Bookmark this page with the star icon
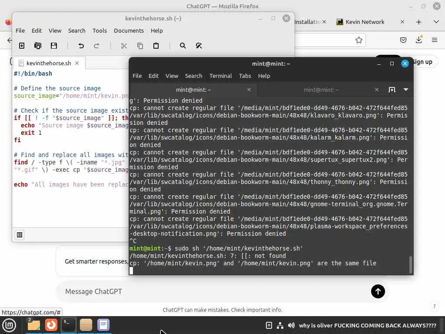 (359, 40)
